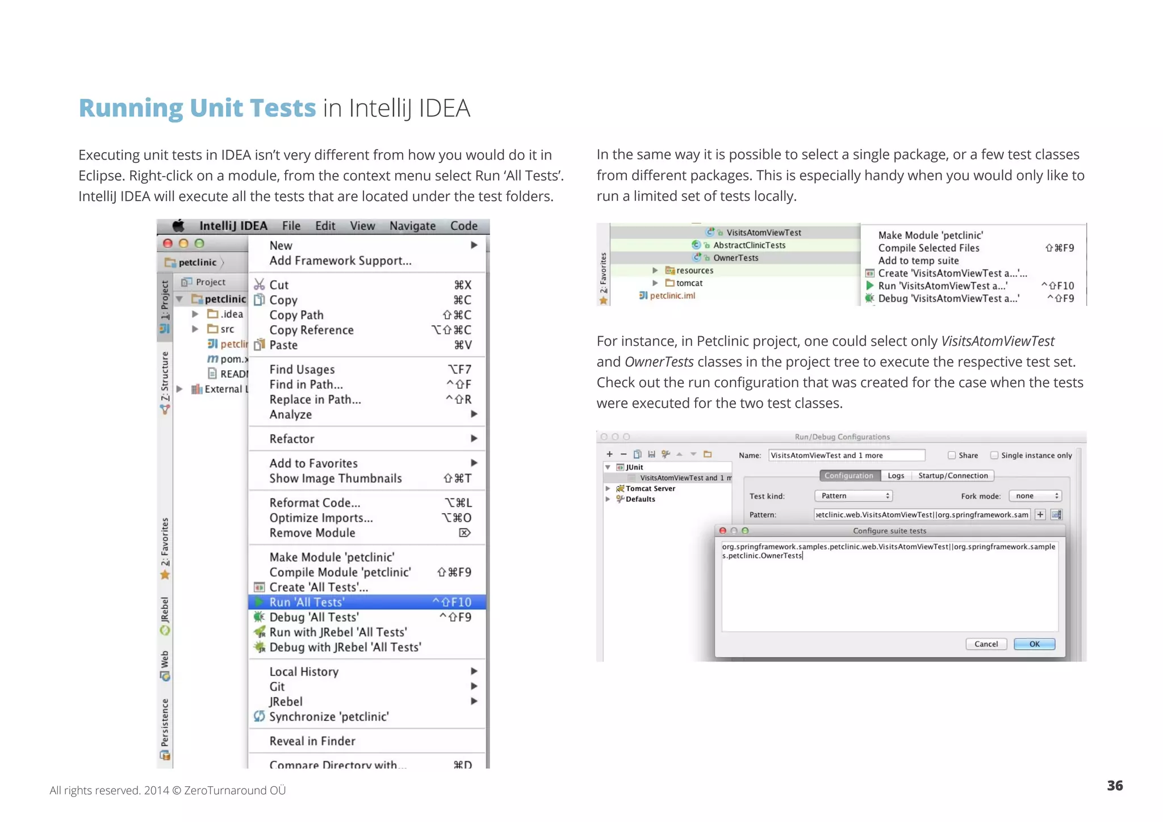Open the Test kind Pattern dropdown
The height and width of the screenshot is (822, 1163).
pos(854,496)
